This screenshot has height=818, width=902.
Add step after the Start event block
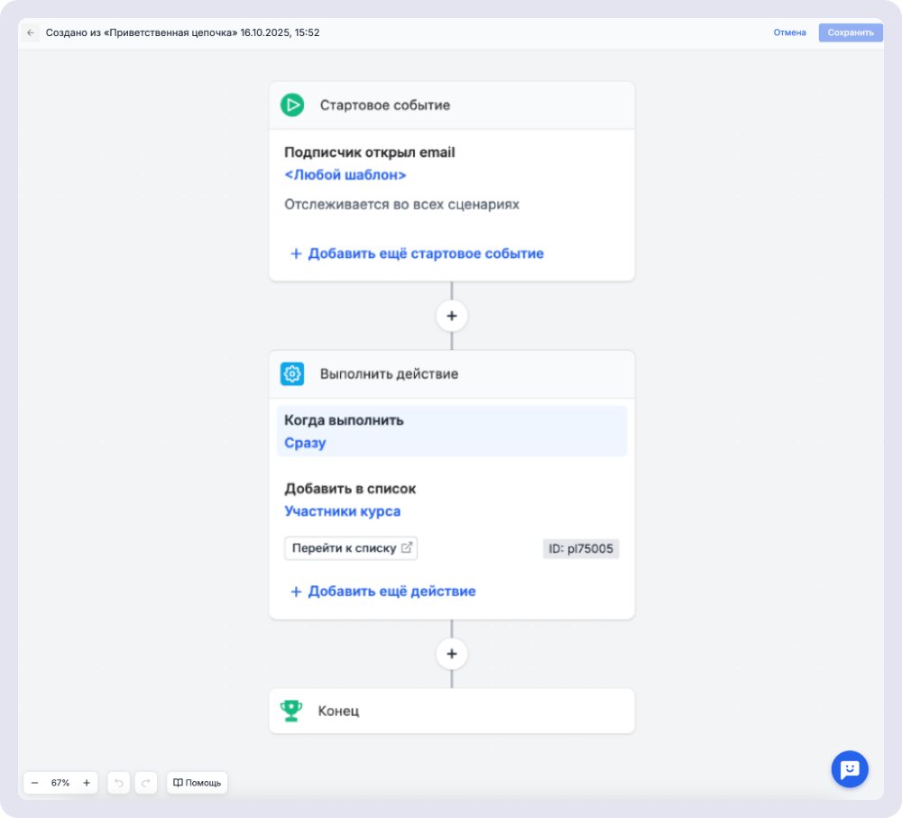click(452, 316)
